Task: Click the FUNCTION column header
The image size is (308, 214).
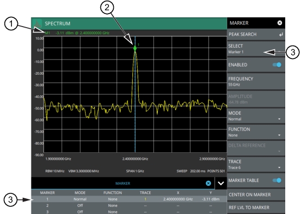Action: [113, 193]
